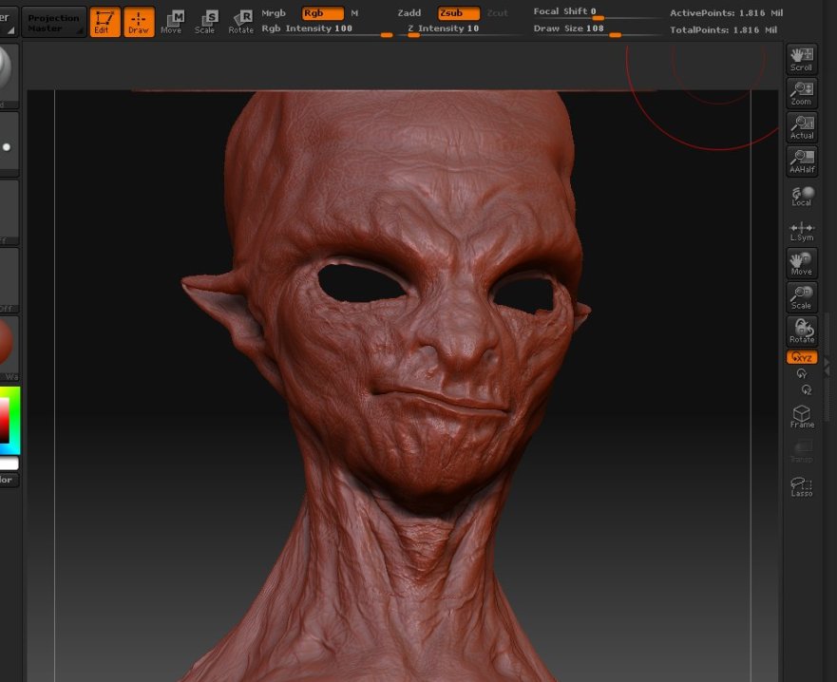The height and width of the screenshot is (682, 837).
Task: Toggle L.Sym local symmetry icon
Action: [801, 232]
